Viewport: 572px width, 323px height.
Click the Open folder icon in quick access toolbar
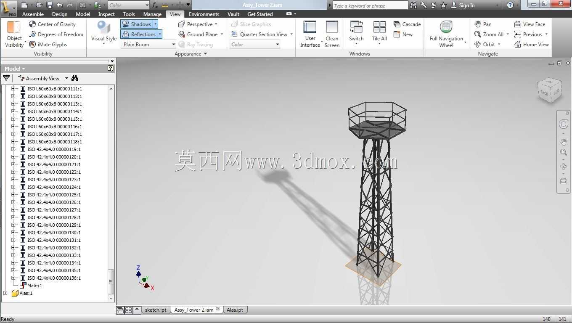coord(39,5)
